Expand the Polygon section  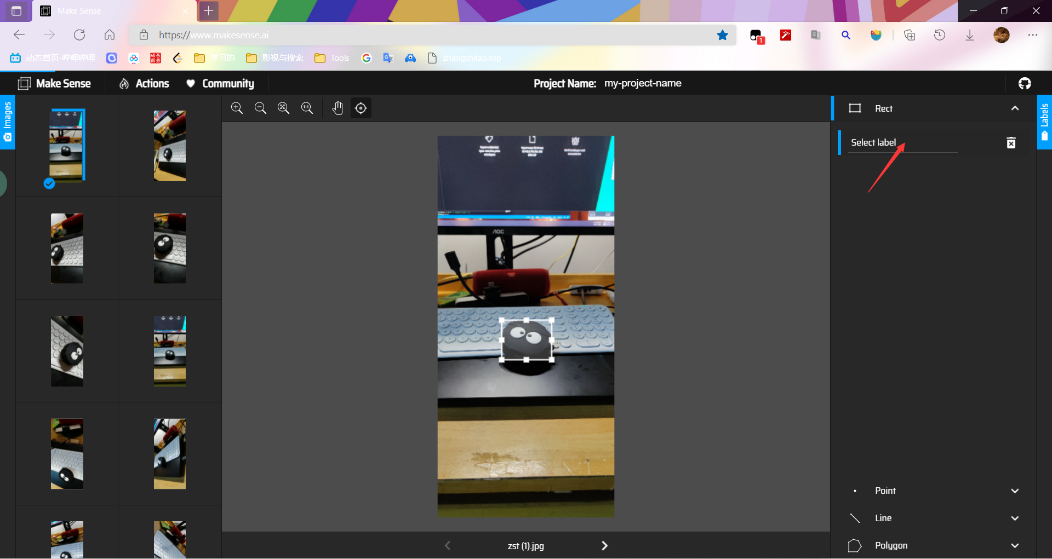934,545
